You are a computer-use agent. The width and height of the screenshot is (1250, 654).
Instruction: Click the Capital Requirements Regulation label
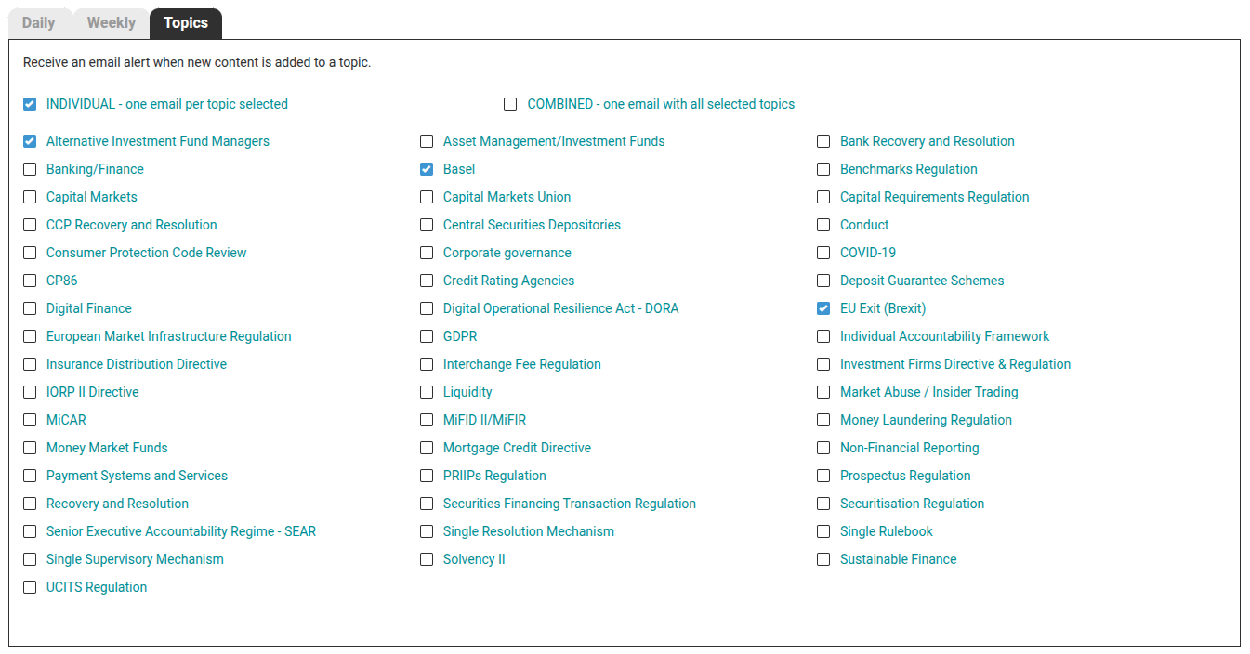(x=935, y=197)
